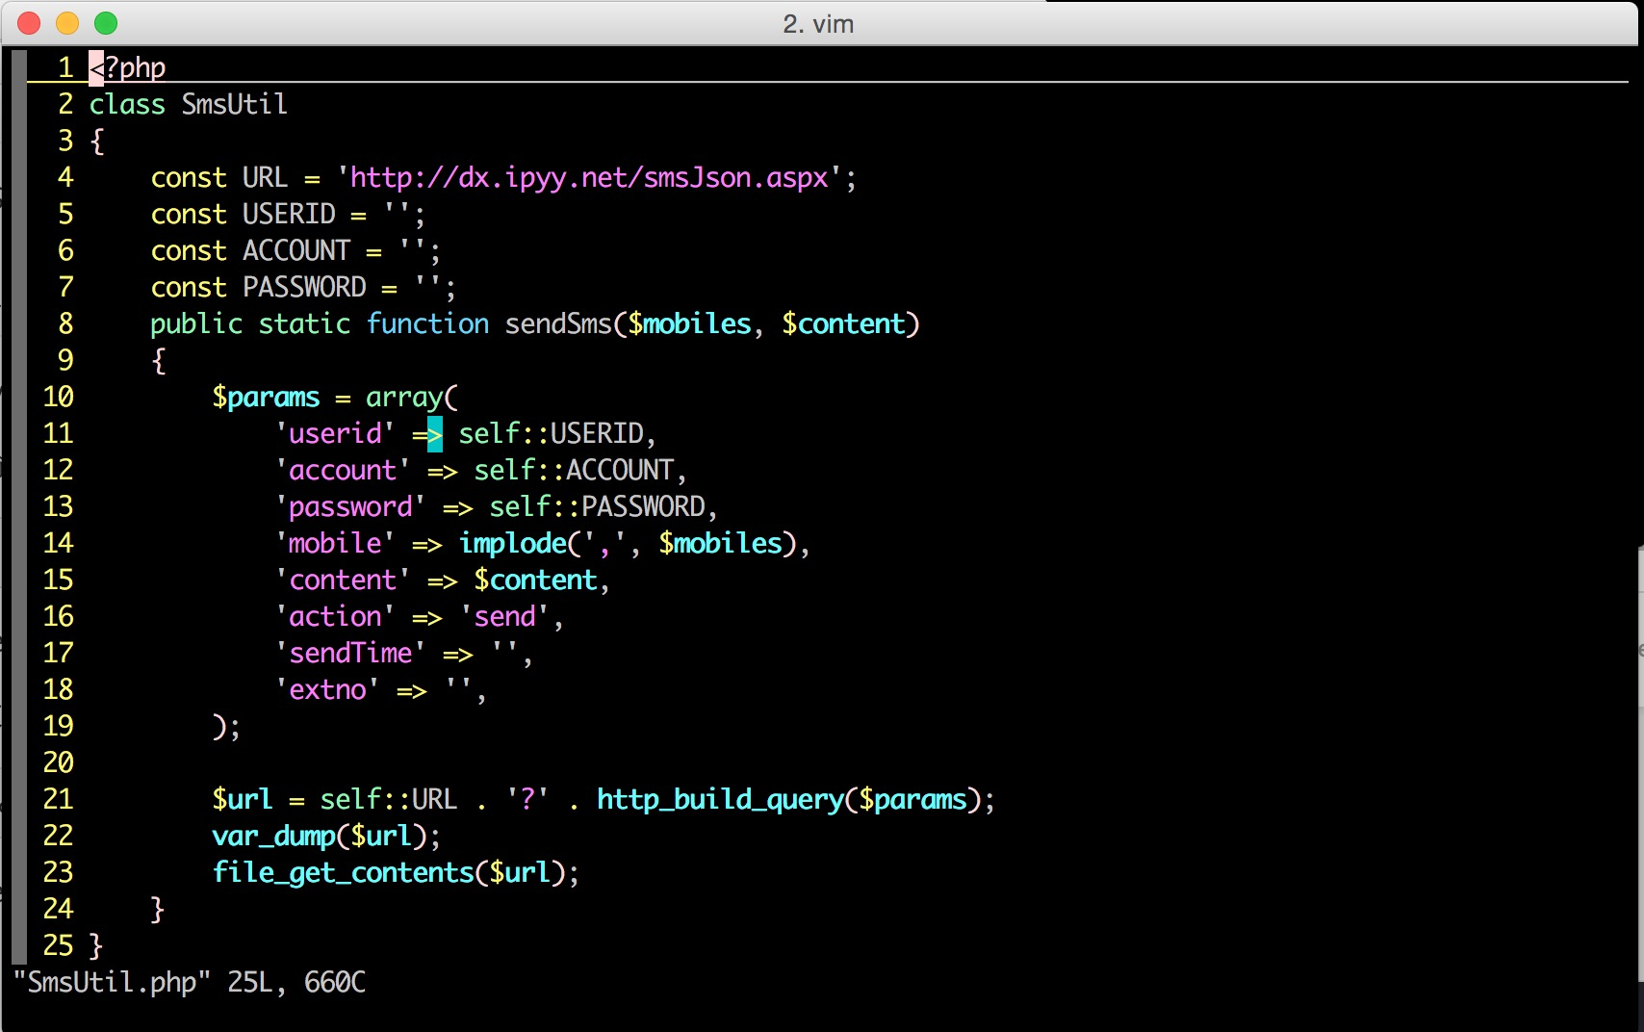
Task: Click the dx.ipyy.net URL string
Action: [588, 178]
